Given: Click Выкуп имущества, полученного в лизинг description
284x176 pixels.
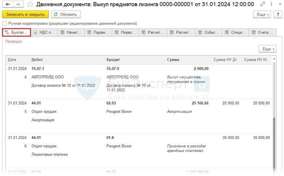Looking at the screenshot, I should 186,80.
